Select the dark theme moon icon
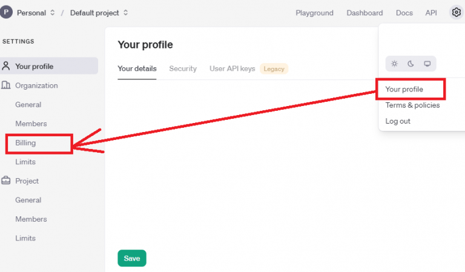 pos(411,64)
